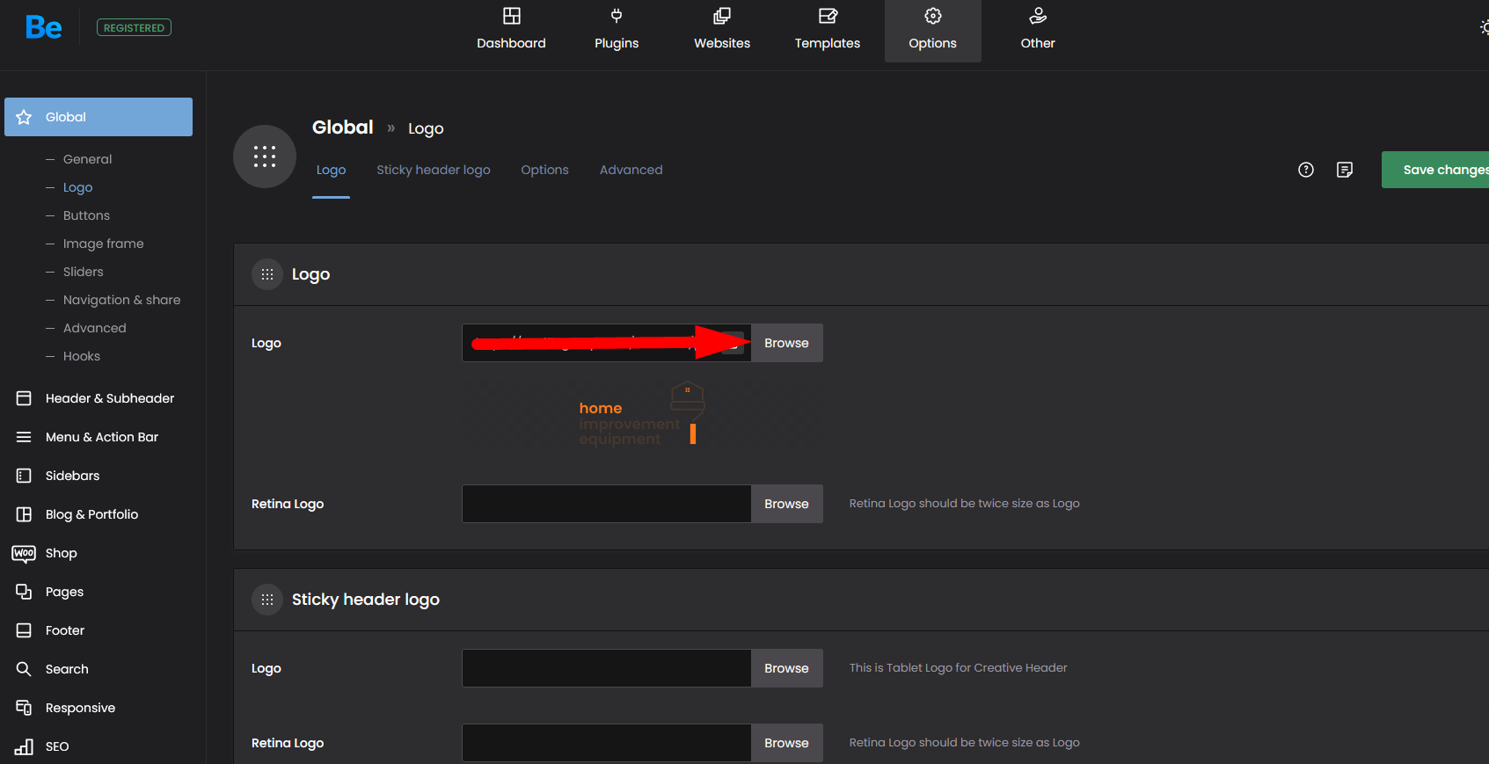
Task: Browse for Retina Logo in Logo section
Action: (786, 504)
